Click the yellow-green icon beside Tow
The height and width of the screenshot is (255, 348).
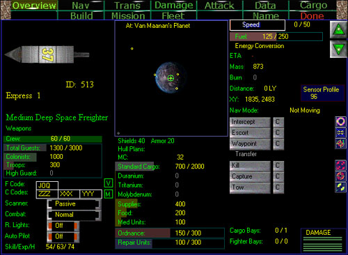tap(340, 187)
